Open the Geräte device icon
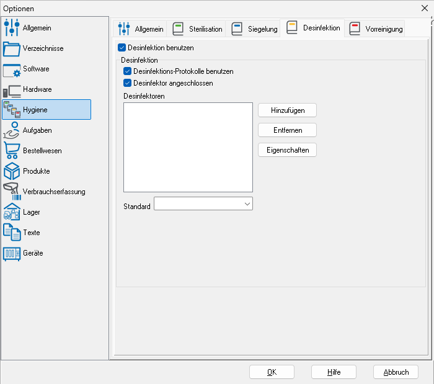This screenshot has height=384, width=434. pos(12,253)
